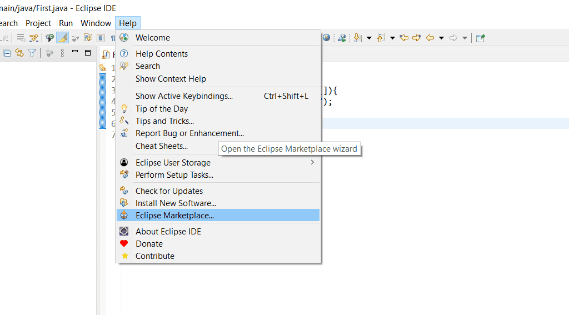Click the red Donate heart icon
This screenshot has width=569, height=315.
pos(124,243)
